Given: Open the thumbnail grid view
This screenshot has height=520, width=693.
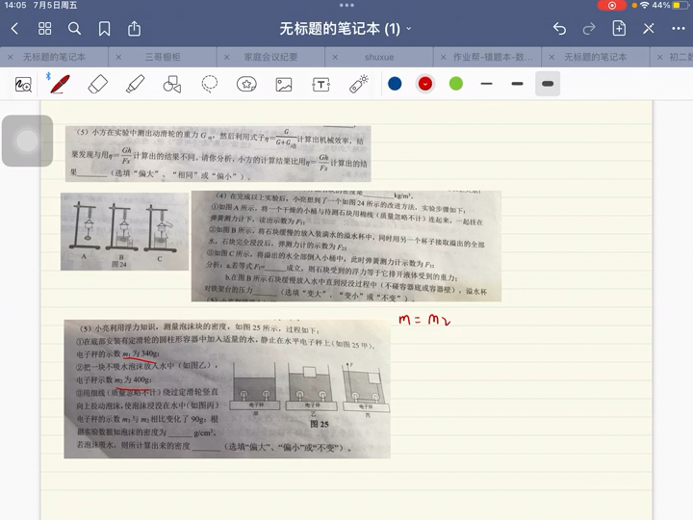Looking at the screenshot, I should [x=44, y=29].
